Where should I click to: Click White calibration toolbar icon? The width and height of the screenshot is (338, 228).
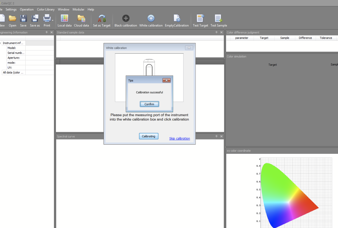click(x=151, y=19)
